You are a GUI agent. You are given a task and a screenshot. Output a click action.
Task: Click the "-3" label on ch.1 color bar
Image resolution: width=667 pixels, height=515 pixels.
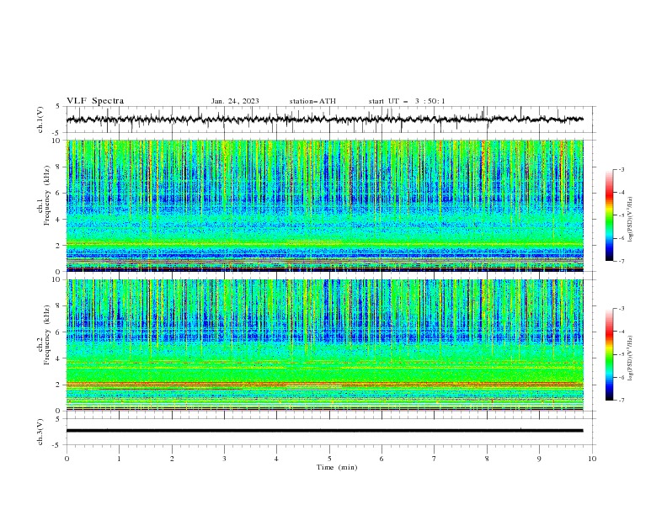tap(621, 169)
